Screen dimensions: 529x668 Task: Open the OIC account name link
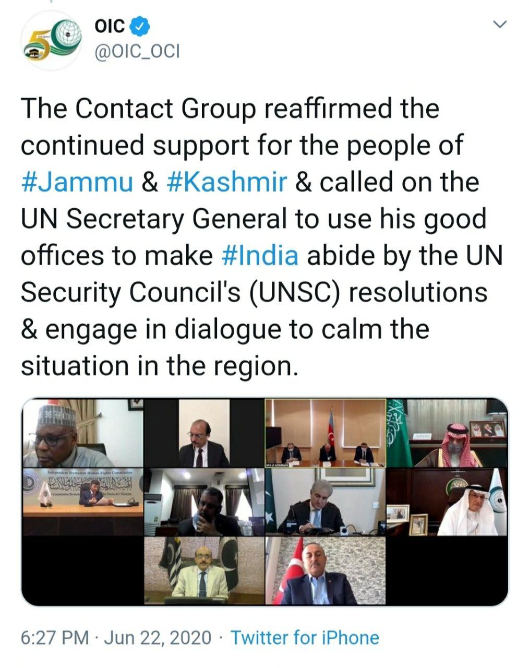110,25
